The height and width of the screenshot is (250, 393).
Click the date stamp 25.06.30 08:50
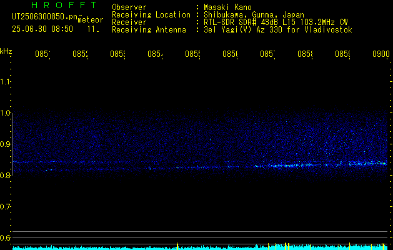(x=42, y=29)
